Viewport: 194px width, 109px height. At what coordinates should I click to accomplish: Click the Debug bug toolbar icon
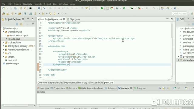pyautogui.click(x=117, y=8)
